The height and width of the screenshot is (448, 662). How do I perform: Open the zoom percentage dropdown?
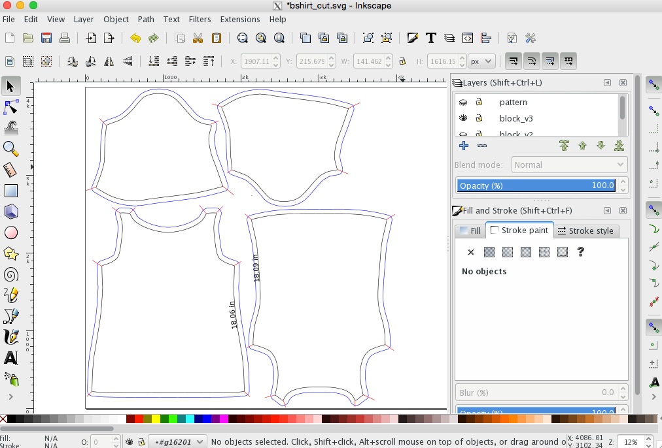click(631, 442)
